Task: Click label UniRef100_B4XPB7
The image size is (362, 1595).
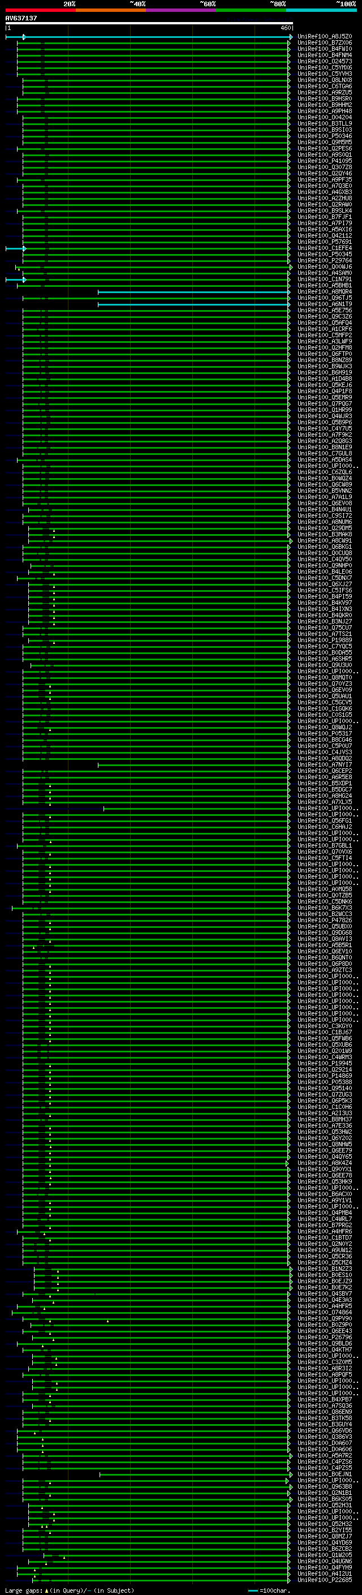Action: [325, 1399]
